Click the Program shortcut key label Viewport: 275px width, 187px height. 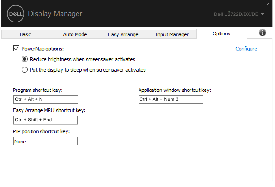(37, 90)
